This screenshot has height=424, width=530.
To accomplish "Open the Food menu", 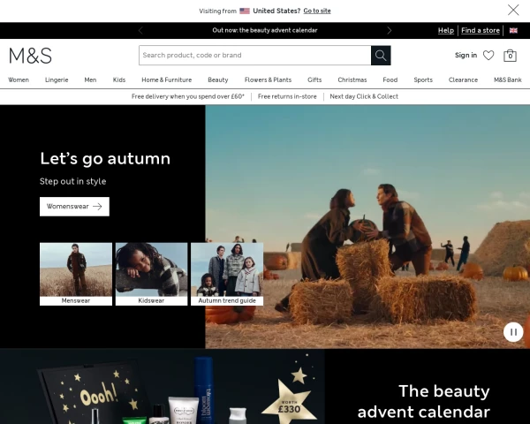I will click(390, 80).
